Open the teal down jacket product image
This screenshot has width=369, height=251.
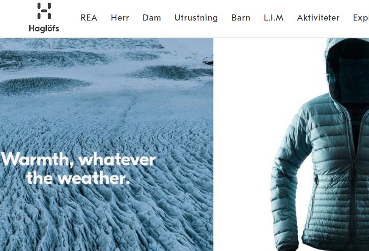coord(320,144)
